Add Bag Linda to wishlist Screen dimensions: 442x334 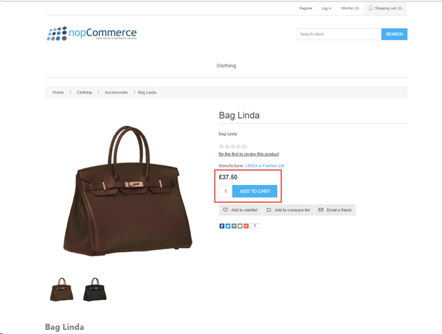click(240, 210)
